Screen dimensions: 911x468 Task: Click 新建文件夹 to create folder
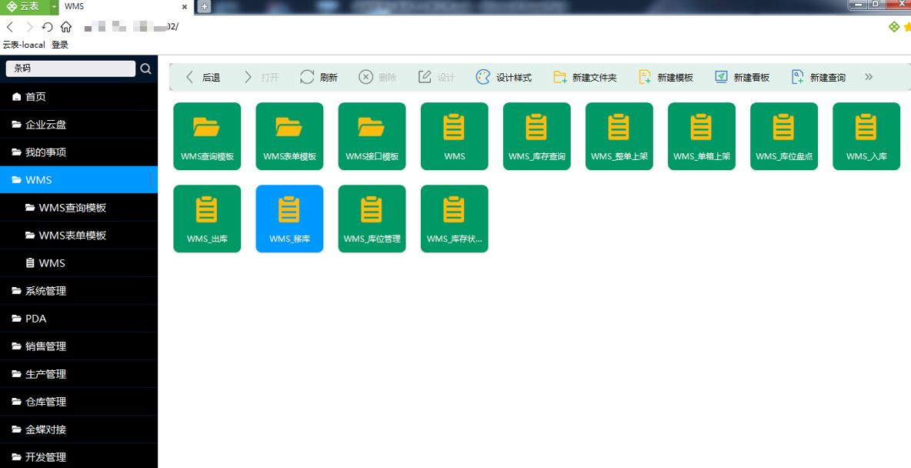pos(585,77)
